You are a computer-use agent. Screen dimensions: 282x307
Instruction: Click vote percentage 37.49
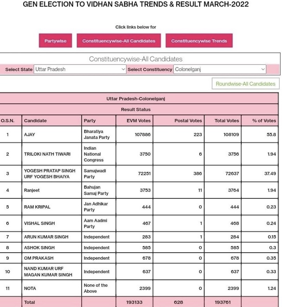[270, 174]
